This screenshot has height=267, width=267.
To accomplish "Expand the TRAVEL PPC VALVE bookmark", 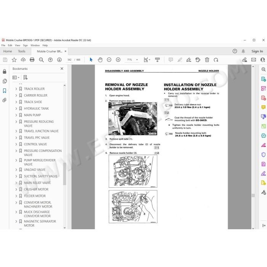I will click(x=16, y=138).
